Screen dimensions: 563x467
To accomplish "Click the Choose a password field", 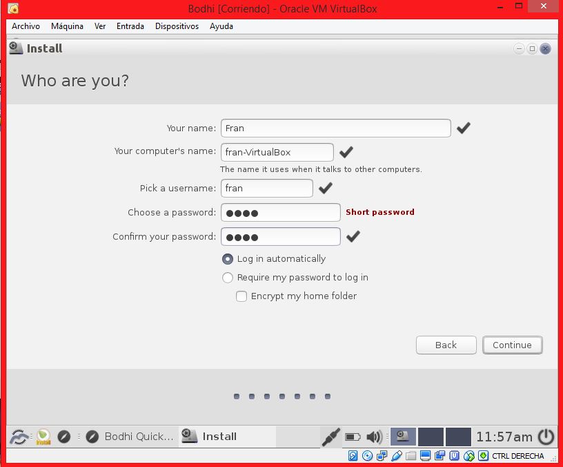I will pos(280,213).
